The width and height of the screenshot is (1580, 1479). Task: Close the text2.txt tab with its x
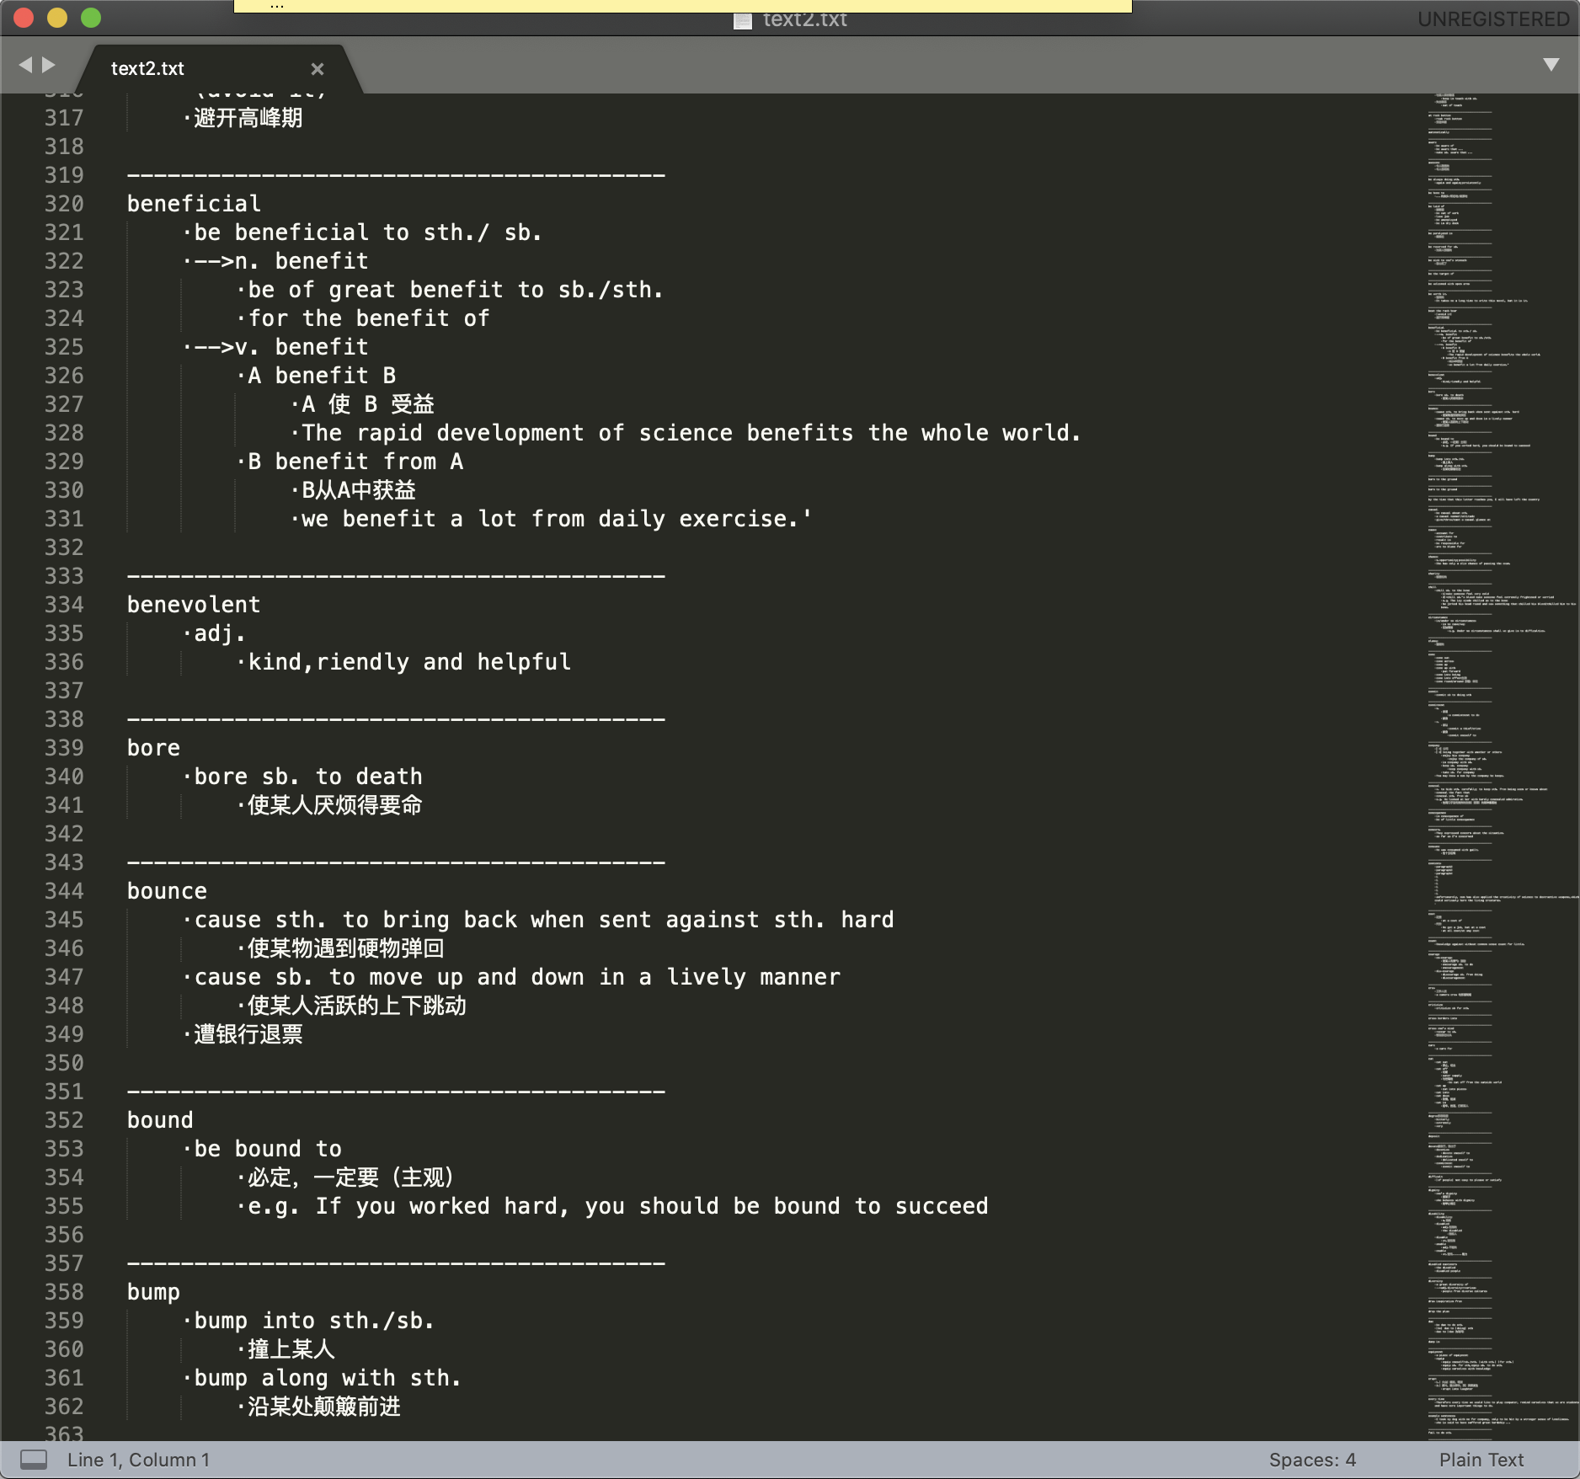(x=318, y=69)
